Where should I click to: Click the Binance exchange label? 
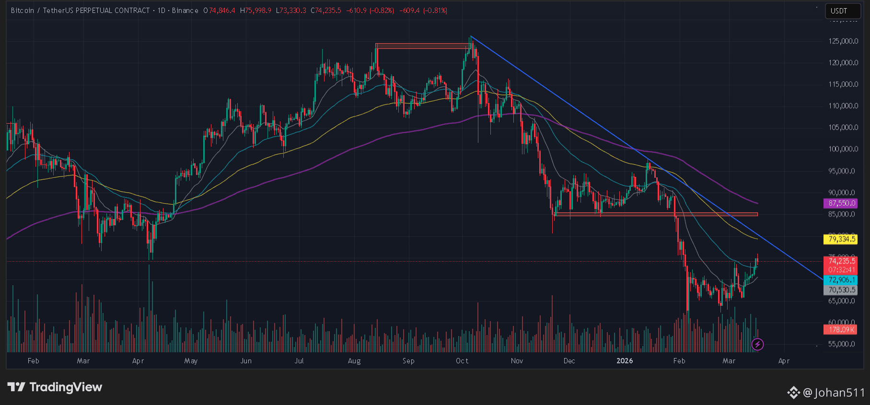[185, 11]
